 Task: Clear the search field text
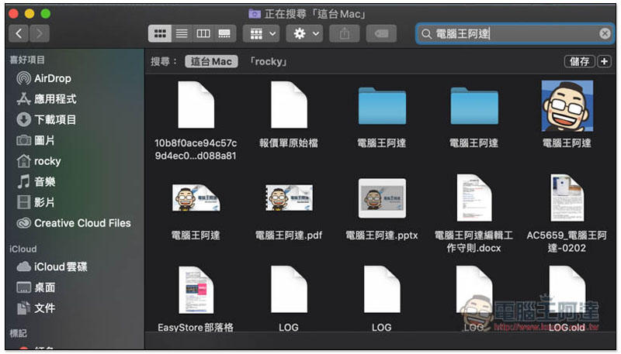605,33
